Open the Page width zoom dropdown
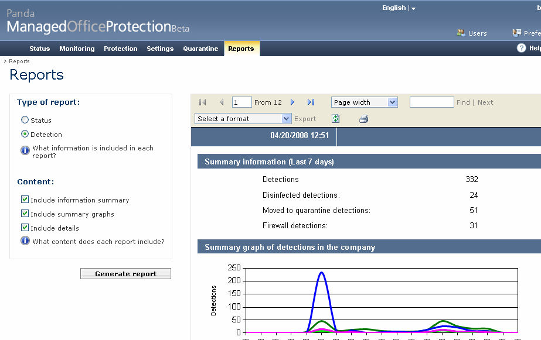The height and width of the screenshot is (340, 541). [x=365, y=102]
